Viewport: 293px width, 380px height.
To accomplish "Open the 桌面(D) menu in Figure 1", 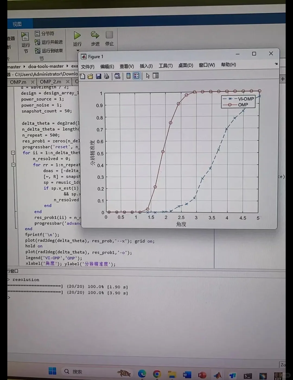I will pos(186,65).
